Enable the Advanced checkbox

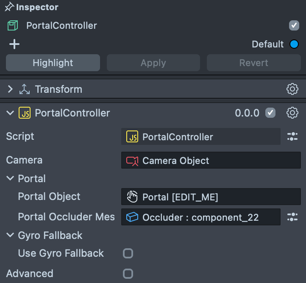(128, 273)
